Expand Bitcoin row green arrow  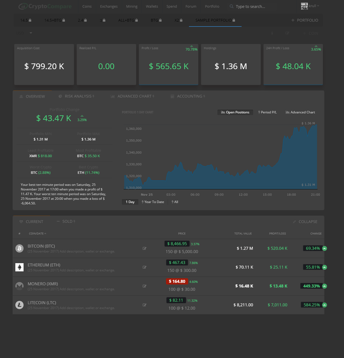pos(325,248)
